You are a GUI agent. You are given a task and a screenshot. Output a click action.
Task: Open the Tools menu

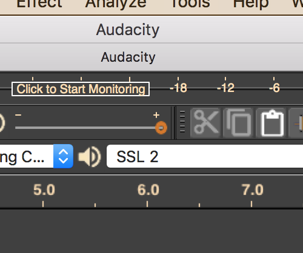point(190,4)
